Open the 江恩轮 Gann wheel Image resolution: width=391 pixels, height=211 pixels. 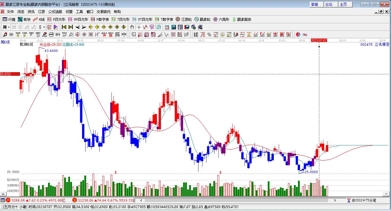(x=184, y=19)
